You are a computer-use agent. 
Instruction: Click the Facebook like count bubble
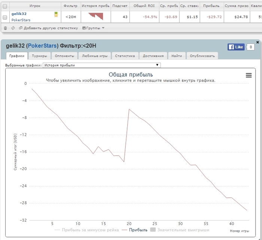tap(251, 47)
